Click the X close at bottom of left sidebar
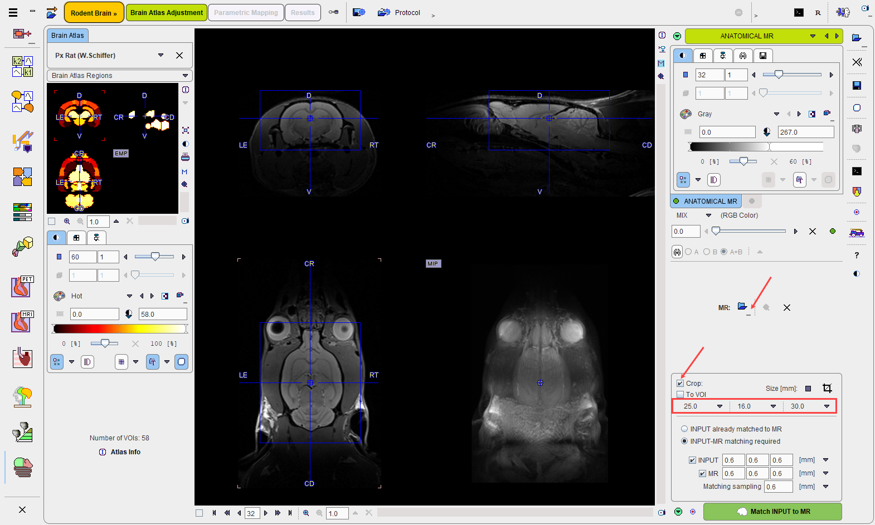This screenshot has width=875, height=525. click(22, 509)
